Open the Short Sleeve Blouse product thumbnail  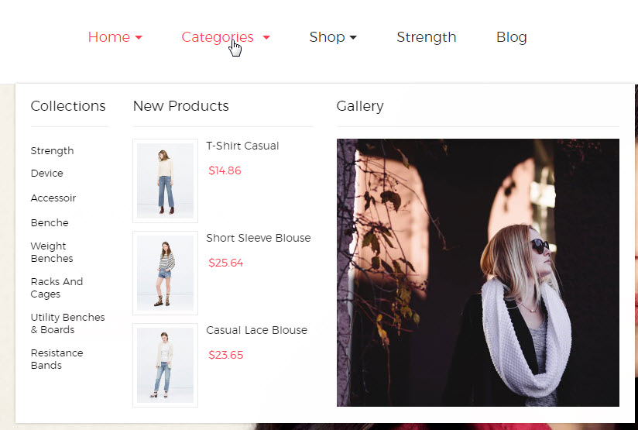165,273
